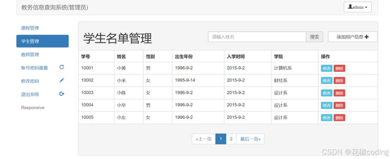The image size is (390, 159).
Task: Click 修改 for student 10001
Action: click(327, 68)
